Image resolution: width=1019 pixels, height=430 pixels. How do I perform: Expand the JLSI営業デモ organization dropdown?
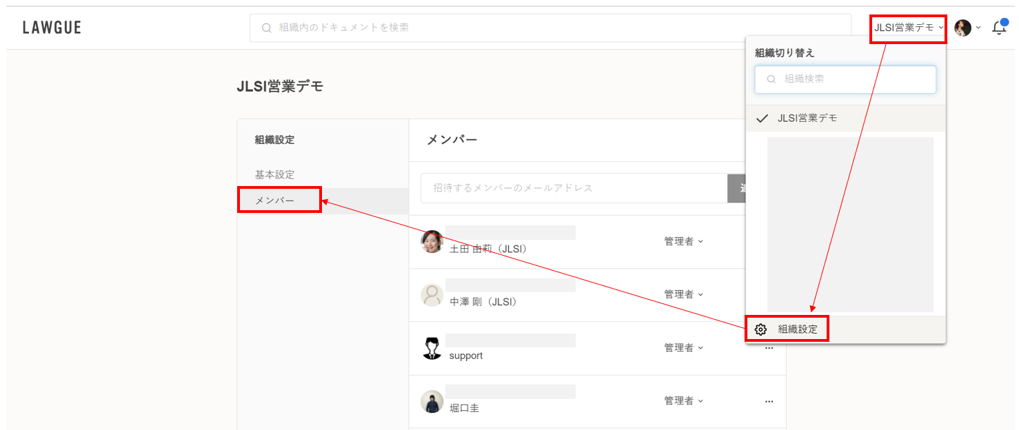coord(908,28)
